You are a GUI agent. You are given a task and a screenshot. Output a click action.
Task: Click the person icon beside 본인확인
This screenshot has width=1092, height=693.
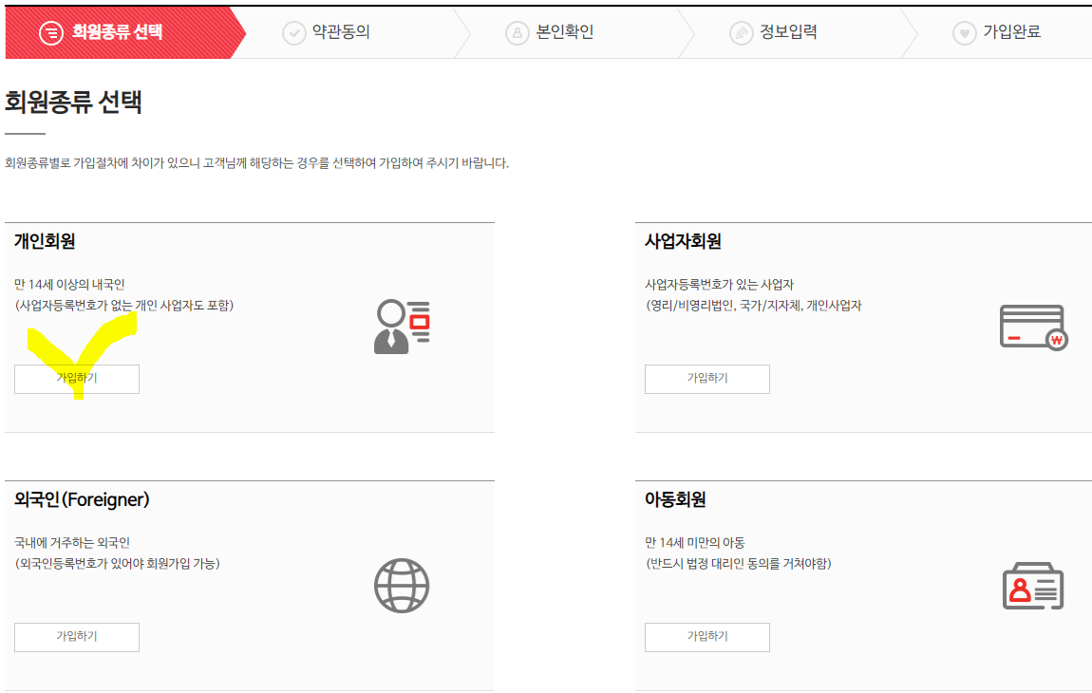(518, 32)
